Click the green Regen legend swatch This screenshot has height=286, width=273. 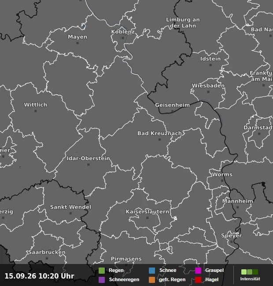click(102, 271)
